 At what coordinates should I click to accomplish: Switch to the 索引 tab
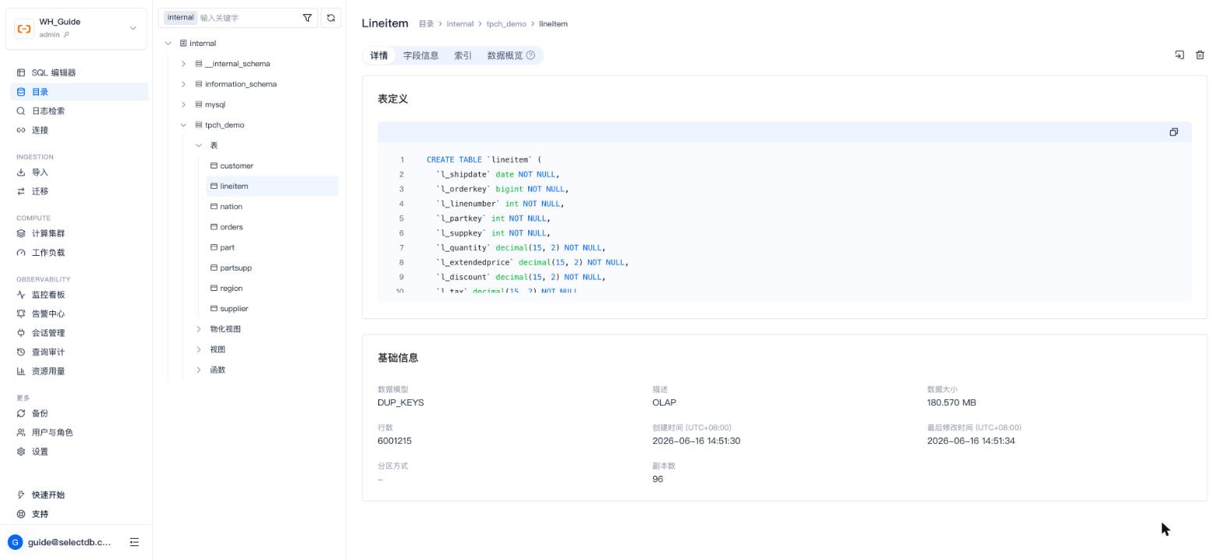463,55
